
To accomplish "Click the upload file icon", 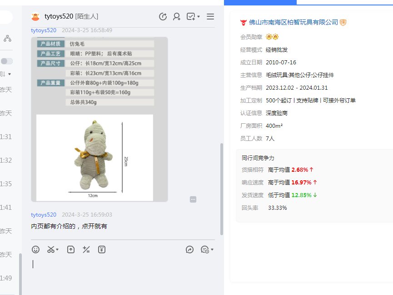I will [71, 249].
